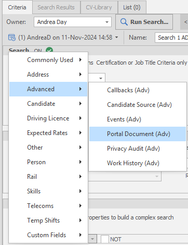188x245 pixels.
Task: Click the green checkmark next to Search ON
Action: click(49, 50)
